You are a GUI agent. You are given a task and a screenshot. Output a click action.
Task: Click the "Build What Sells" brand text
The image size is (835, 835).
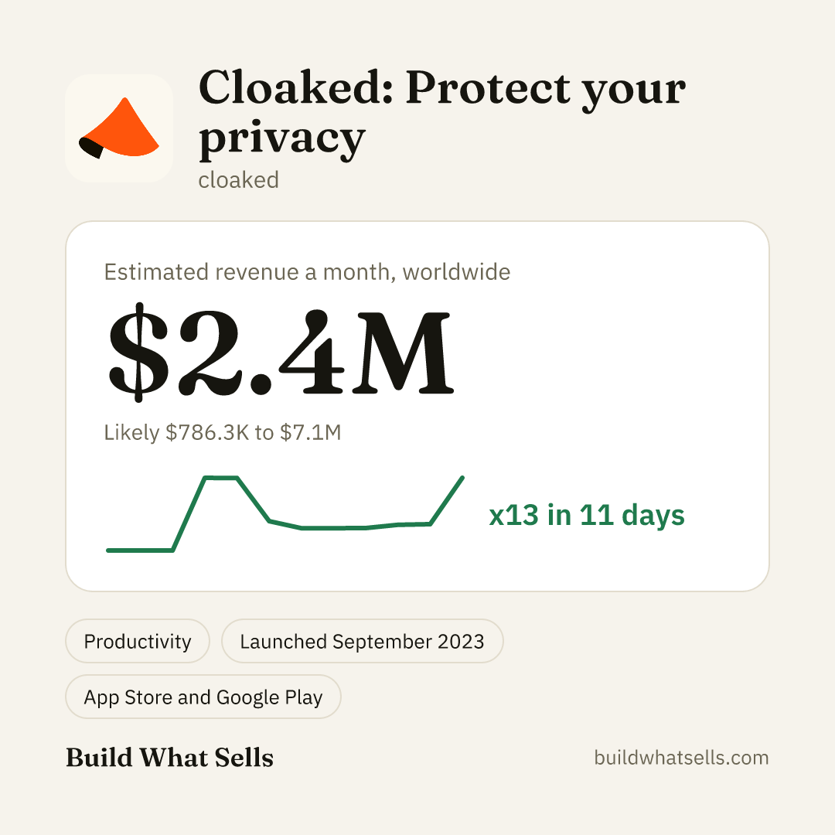(x=169, y=757)
